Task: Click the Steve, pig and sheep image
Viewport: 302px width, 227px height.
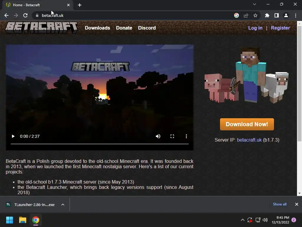Action: [247, 75]
